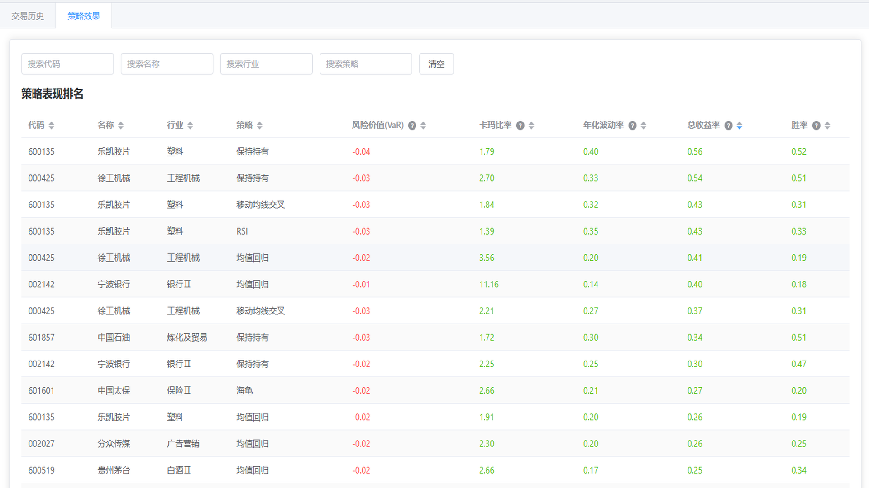Screen dimensions: 869x488
Task: Sort by 胜率 column sort arrows
Action: [827, 126]
